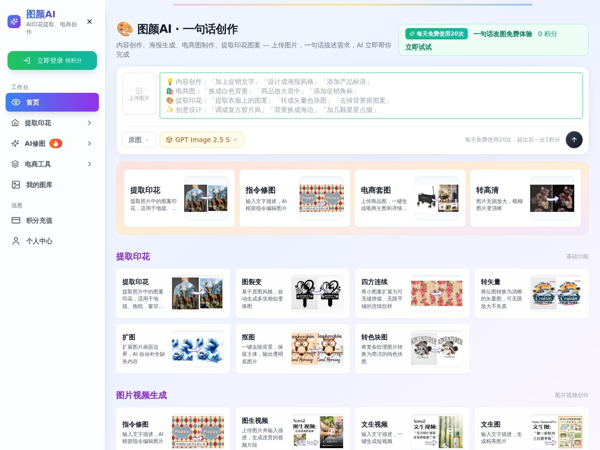The height and width of the screenshot is (450, 600).
Task: Open 积分充值 in the sidebar
Action: [52, 220]
